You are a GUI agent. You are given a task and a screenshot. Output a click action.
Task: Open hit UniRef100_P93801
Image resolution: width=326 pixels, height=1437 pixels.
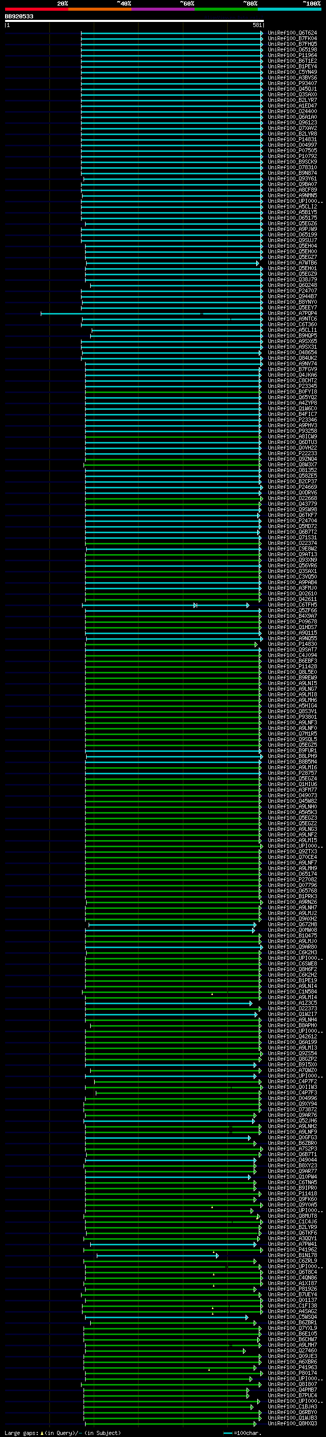click(x=292, y=717)
